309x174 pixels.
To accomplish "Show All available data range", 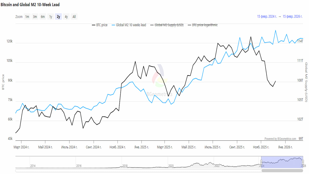I will tap(74, 17).
